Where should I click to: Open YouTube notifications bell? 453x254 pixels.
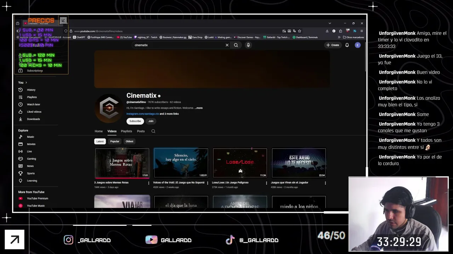[x=347, y=45]
